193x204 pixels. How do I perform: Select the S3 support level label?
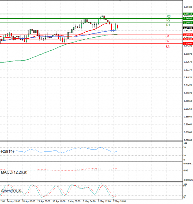coord(168,47)
